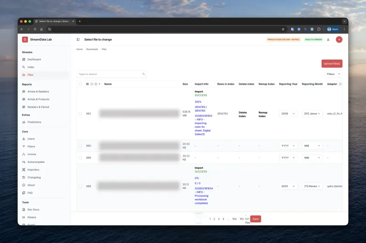Select the checkbox for file 990
The height and width of the screenshot is (243, 366).
tap(81, 146)
